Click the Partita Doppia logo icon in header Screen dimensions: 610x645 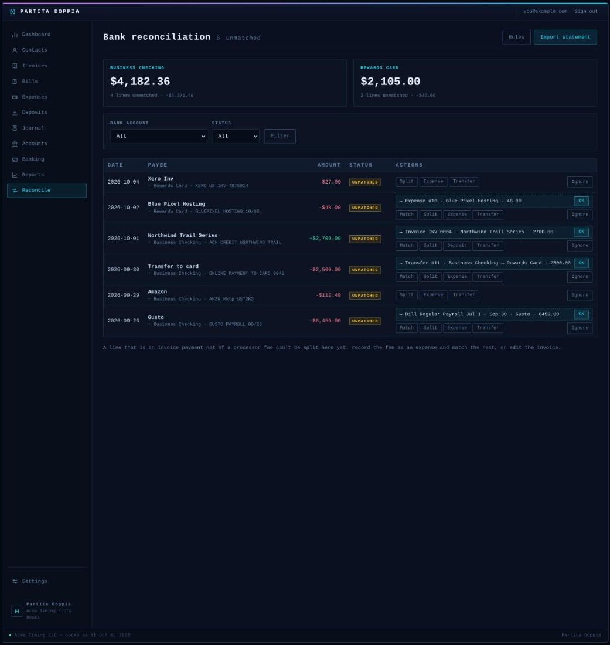point(12,12)
